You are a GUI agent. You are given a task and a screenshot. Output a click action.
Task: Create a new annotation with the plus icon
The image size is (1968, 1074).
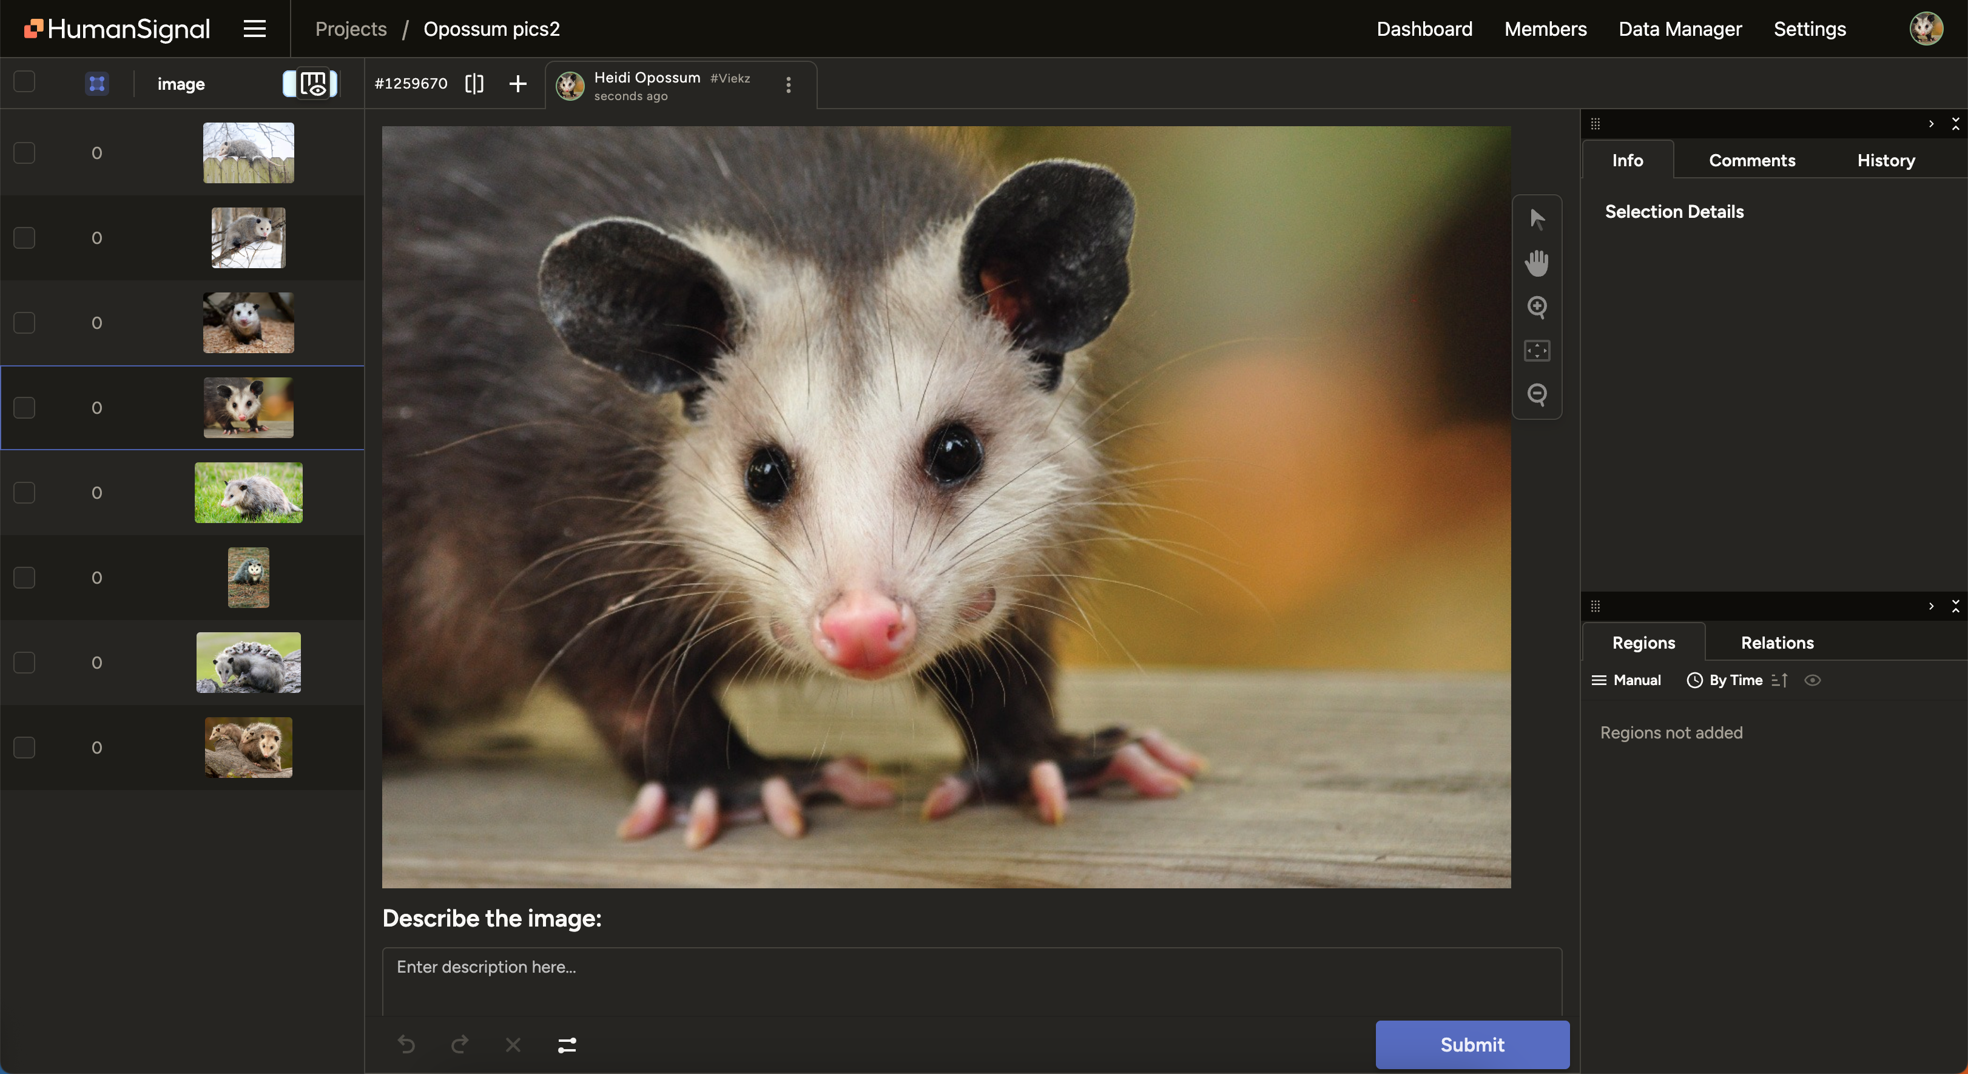coord(518,84)
